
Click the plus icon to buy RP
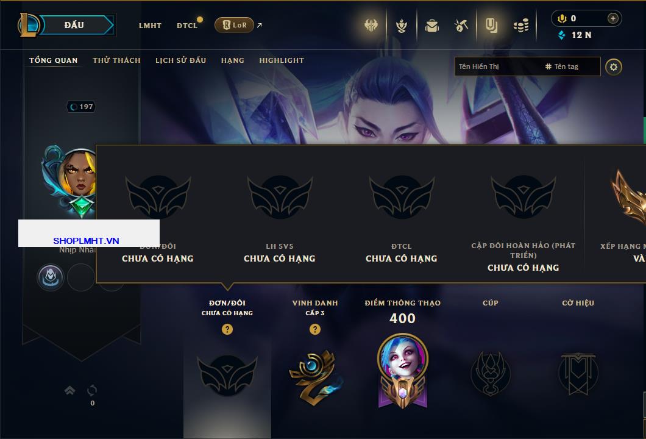click(612, 18)
